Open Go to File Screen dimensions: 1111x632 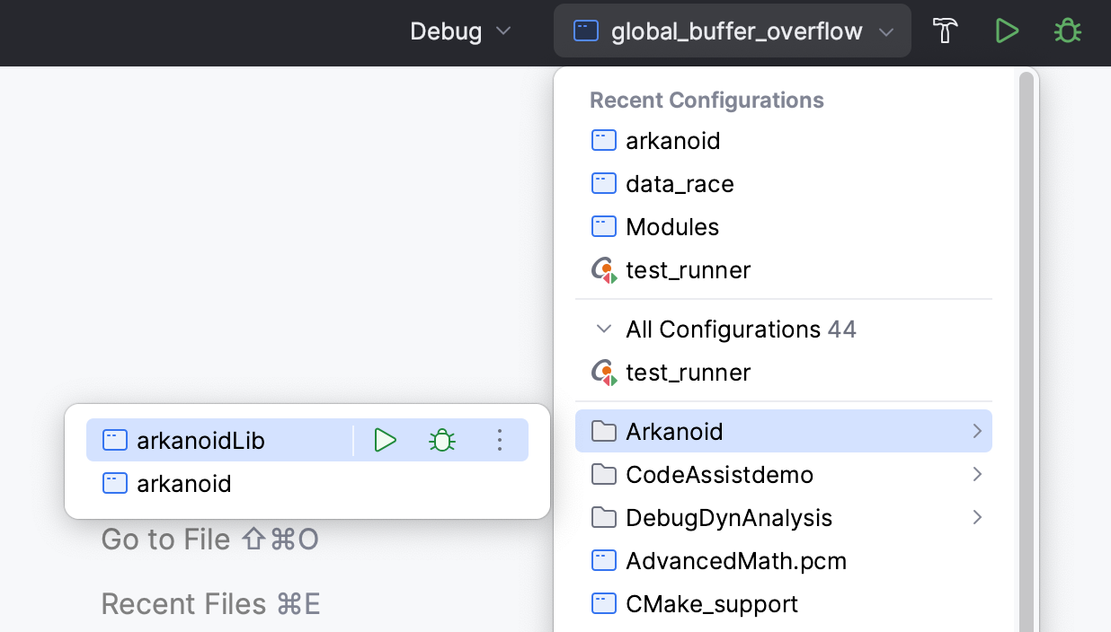pos(209,539)
